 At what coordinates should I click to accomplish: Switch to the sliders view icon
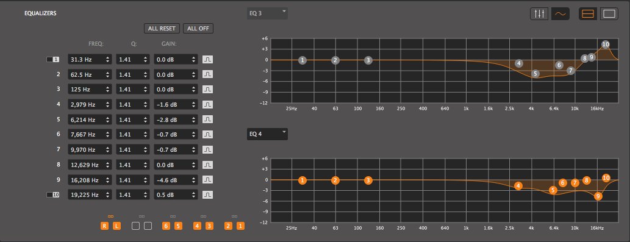(x=539, y=13)
